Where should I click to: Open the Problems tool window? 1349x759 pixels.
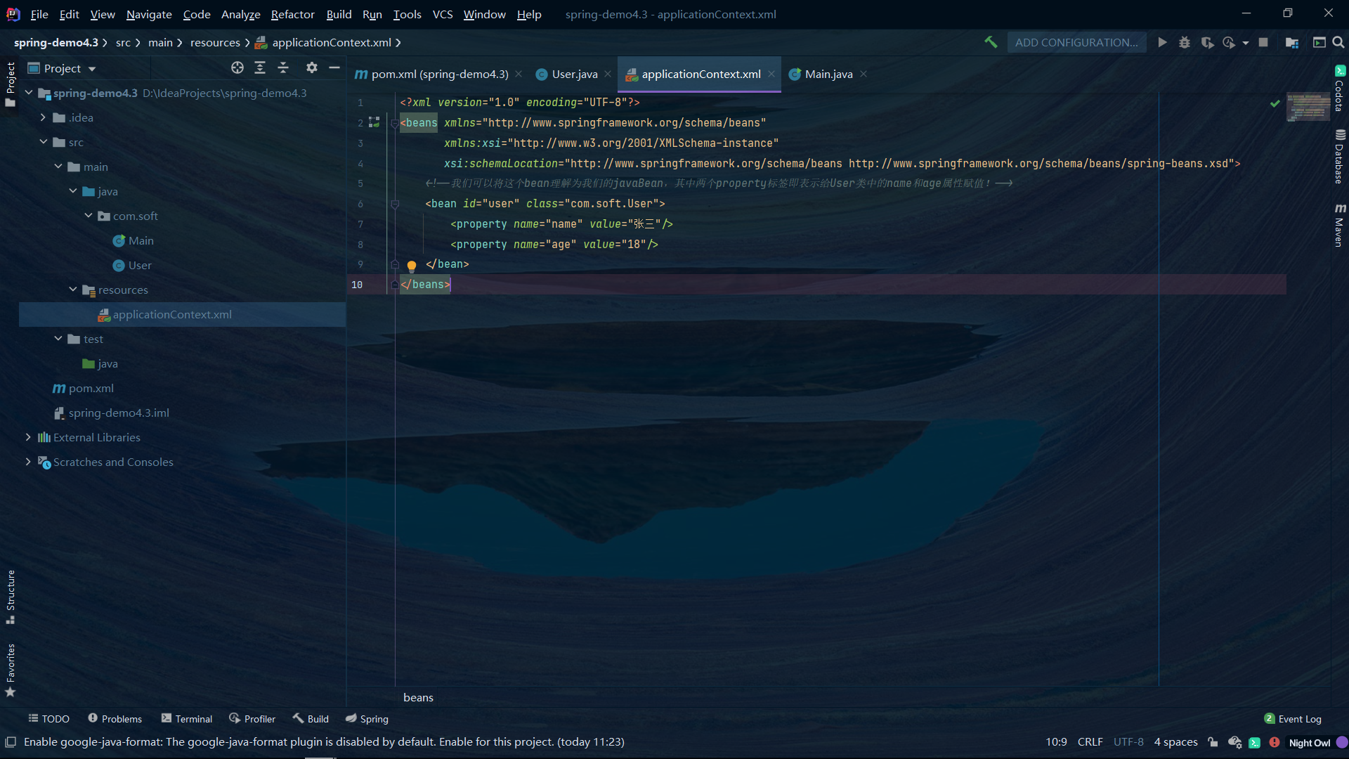coord(115,719)
